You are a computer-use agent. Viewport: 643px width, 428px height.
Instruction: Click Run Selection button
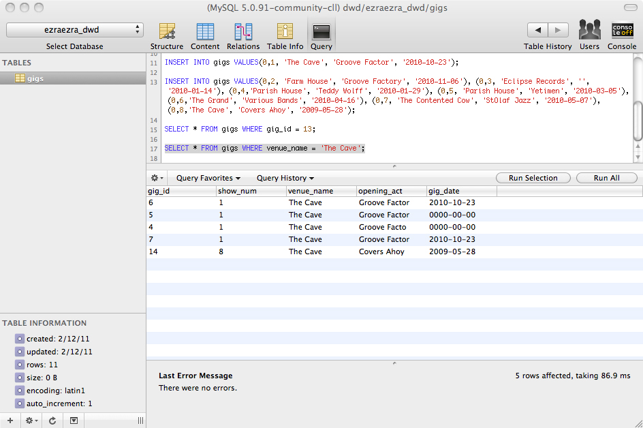point(533,178)
